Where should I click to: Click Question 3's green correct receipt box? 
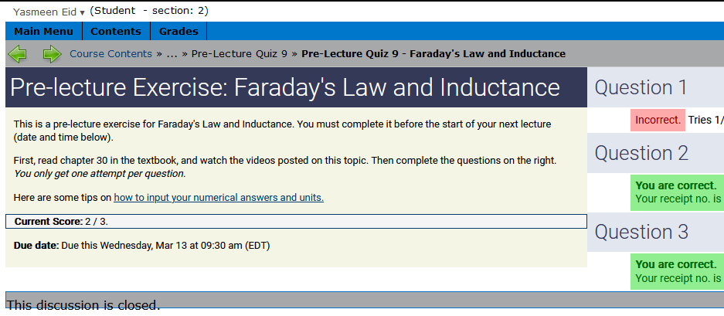(678, 271)
